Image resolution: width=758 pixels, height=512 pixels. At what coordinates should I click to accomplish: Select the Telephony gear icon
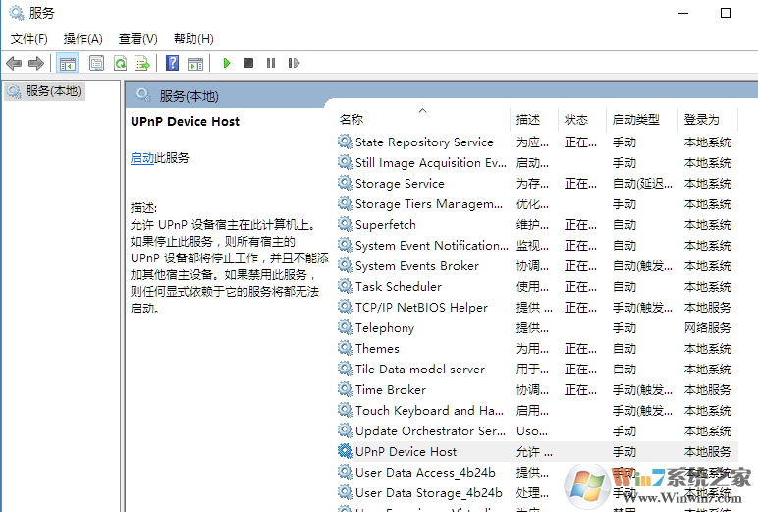[346, 327]
